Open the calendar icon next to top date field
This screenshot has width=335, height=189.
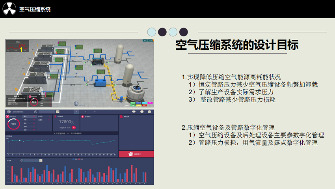58,112
